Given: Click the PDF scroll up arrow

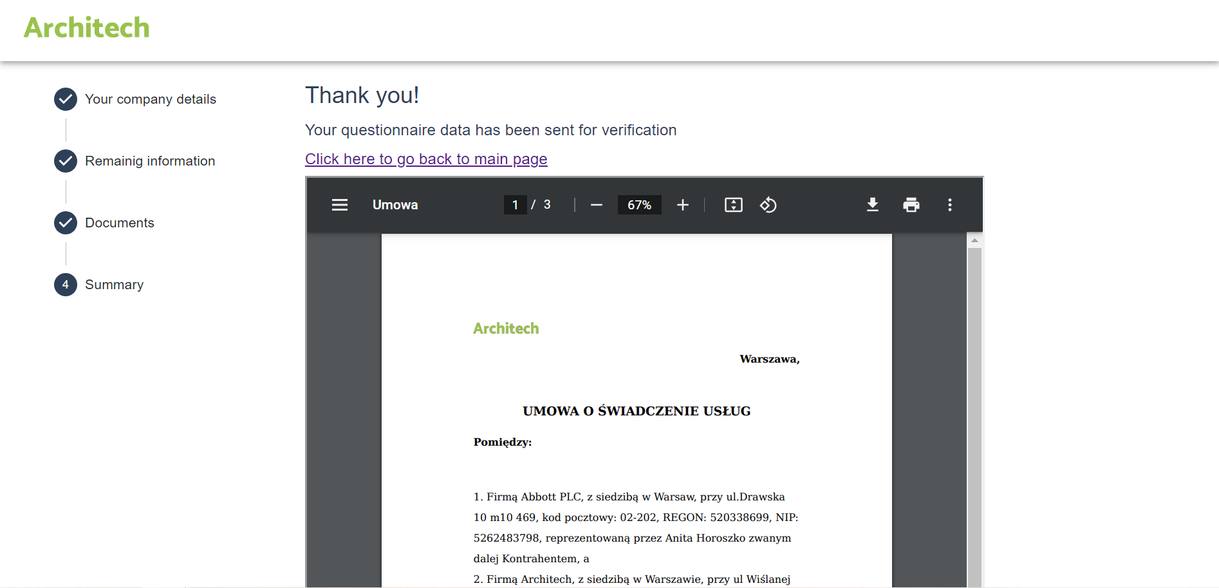Looking at the screenshot, I should 974,240.
